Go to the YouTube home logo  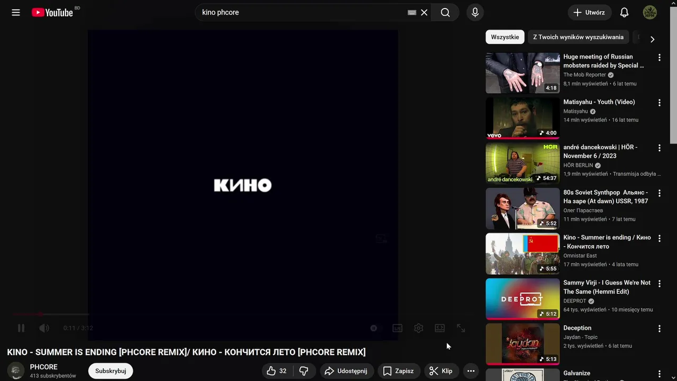pyautogui.click(x=52, y=12)
